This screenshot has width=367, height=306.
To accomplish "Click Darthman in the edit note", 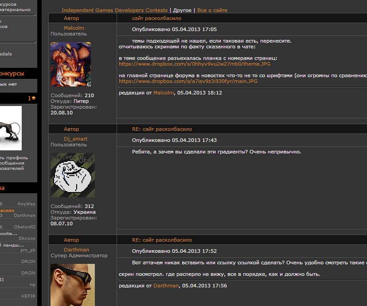I will [x=166, y=286].
